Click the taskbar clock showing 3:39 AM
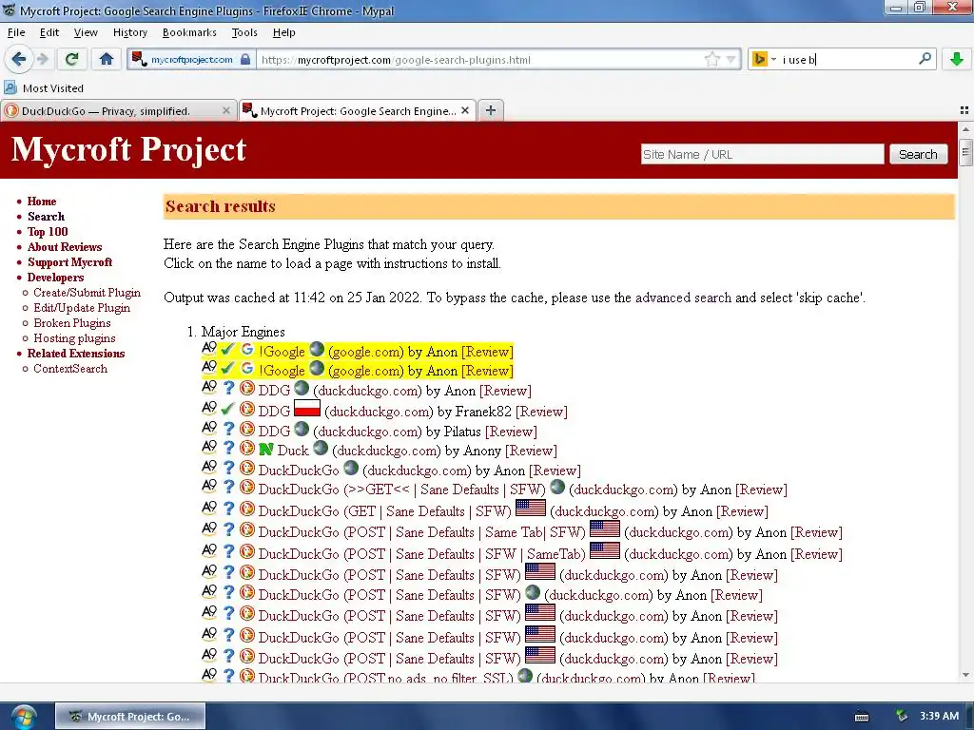974x730 pixels. click(x=939, y=716)
